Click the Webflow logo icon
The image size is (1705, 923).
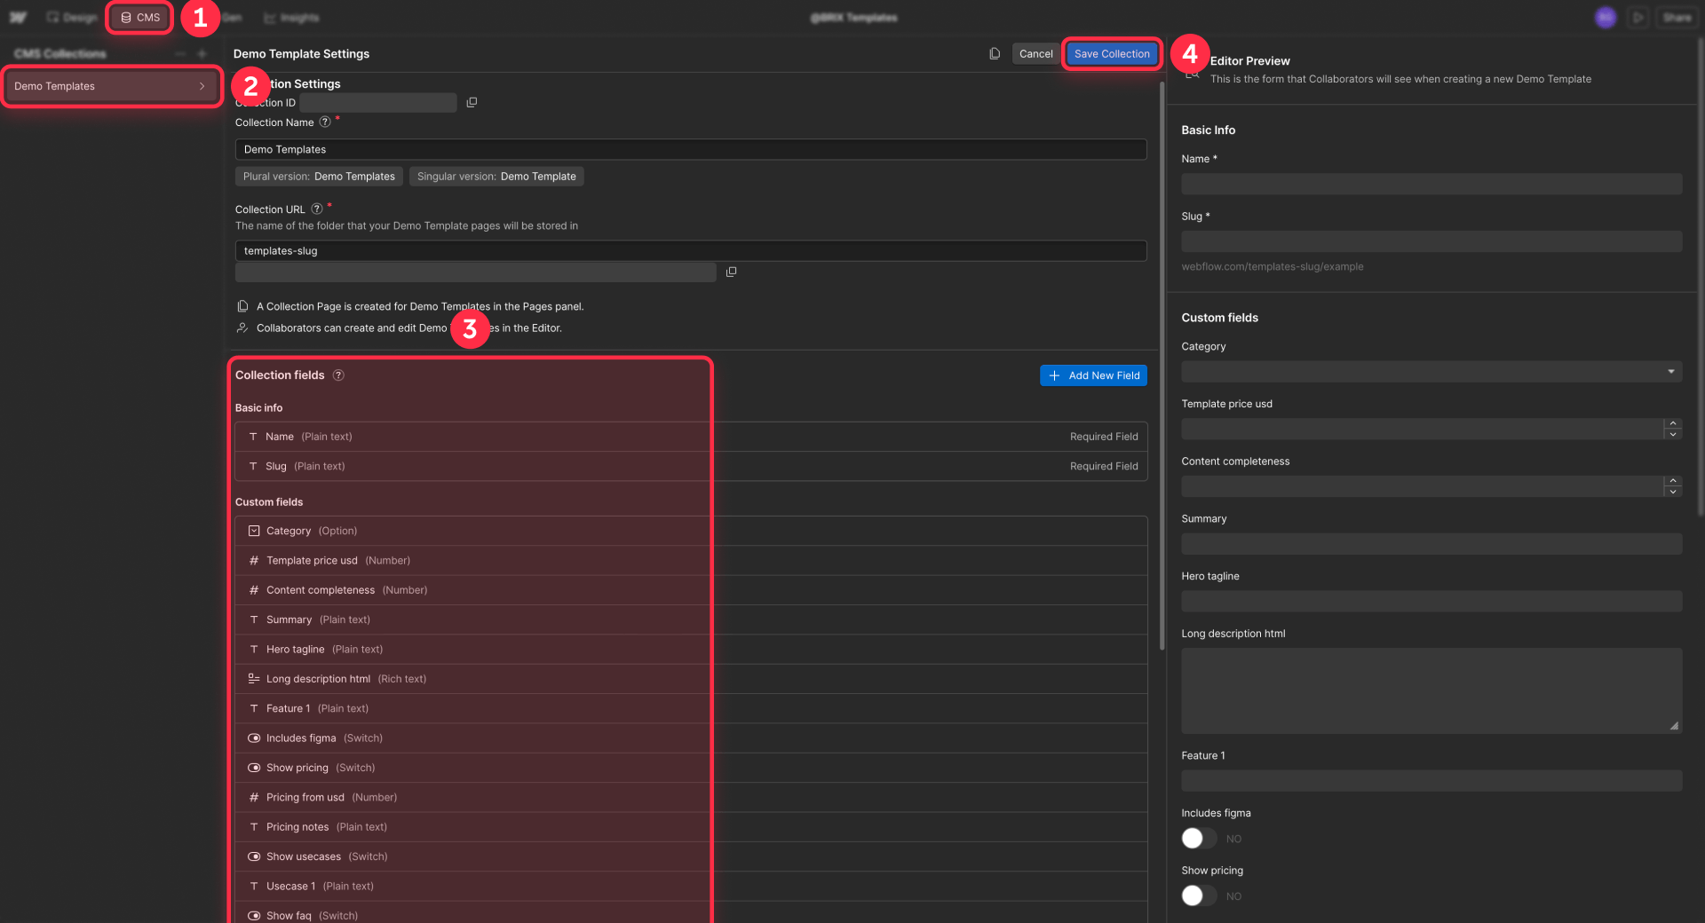click(x=19, y=17)
